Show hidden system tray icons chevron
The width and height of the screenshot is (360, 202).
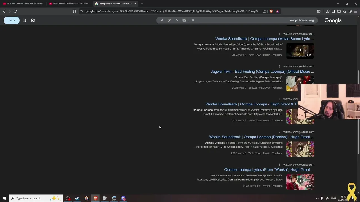click(x=317, y=198)
